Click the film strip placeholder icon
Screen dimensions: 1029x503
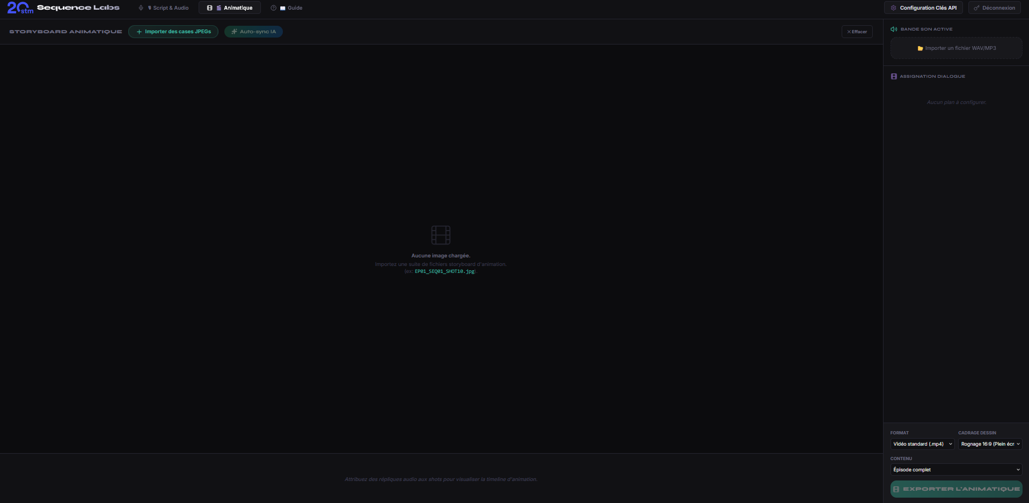tap(441, 235)
